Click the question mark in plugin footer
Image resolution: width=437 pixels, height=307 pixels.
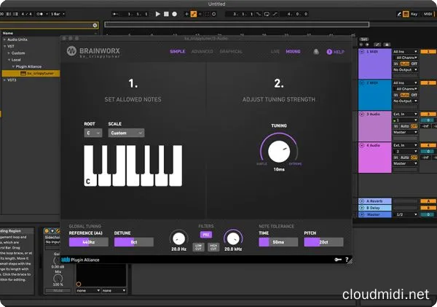point(347,259)
